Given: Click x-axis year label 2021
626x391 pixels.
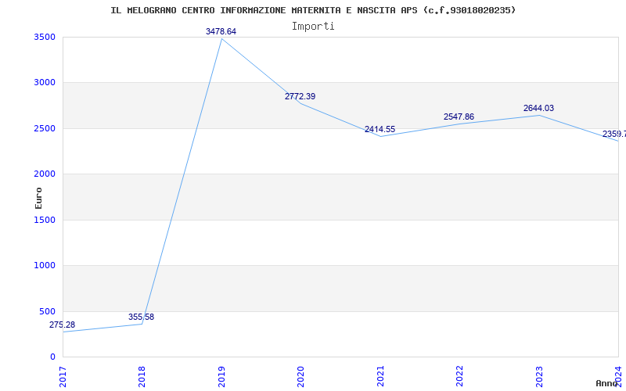Looking at the screenshot, I should coord(380,376).
